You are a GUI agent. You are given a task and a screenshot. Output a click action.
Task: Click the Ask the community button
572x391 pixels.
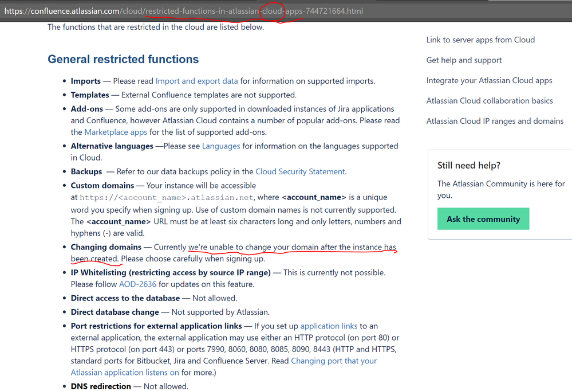click(x=483, y=219)
